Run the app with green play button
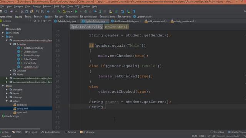This screenshot has height=138, width=246. [x=76, y=11]
